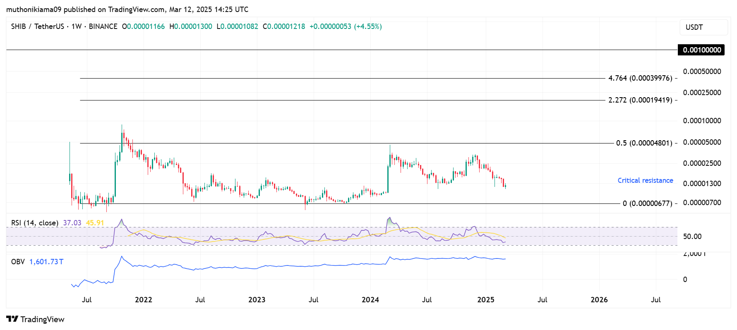Click the 0.00010000 price axis label
This screenshot has height=330, width=737.
click(x=702, y=121)
